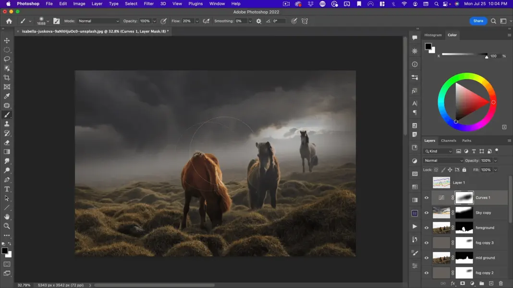Create new adjustment layer icon
Screen dimensions: 513x288
click(472, 283)
